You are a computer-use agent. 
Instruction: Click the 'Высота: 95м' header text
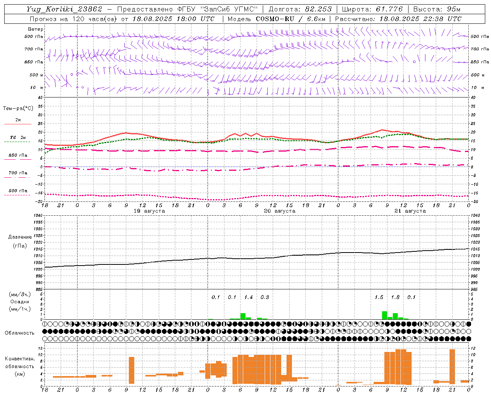(437, 9)
